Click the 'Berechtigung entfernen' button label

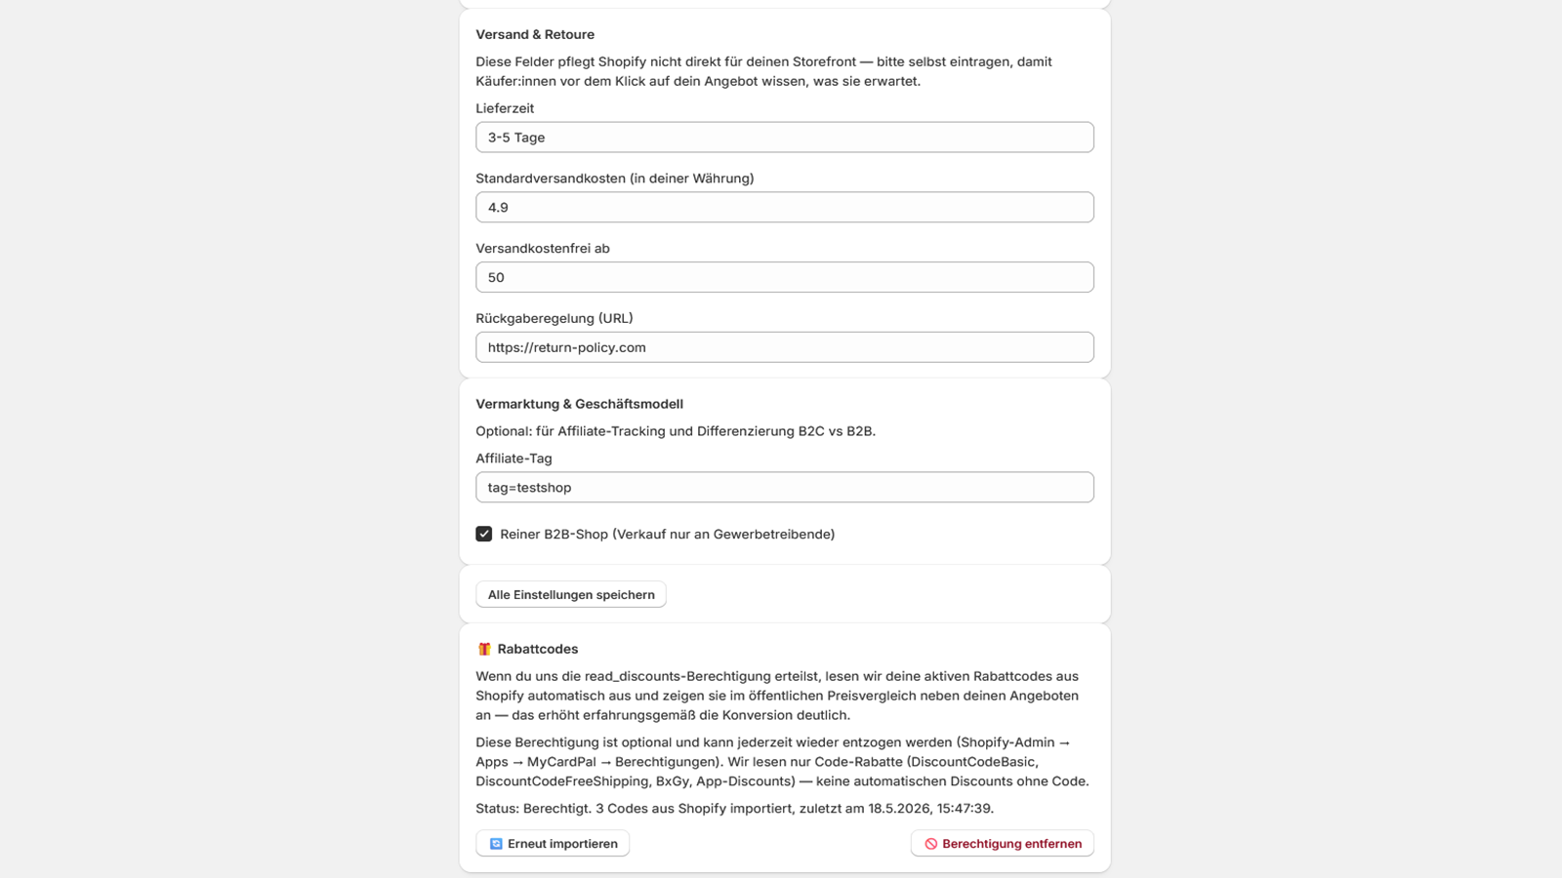[1011, 844]
